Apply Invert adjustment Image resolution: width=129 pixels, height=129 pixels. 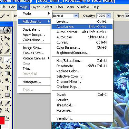tap(82, 95)
